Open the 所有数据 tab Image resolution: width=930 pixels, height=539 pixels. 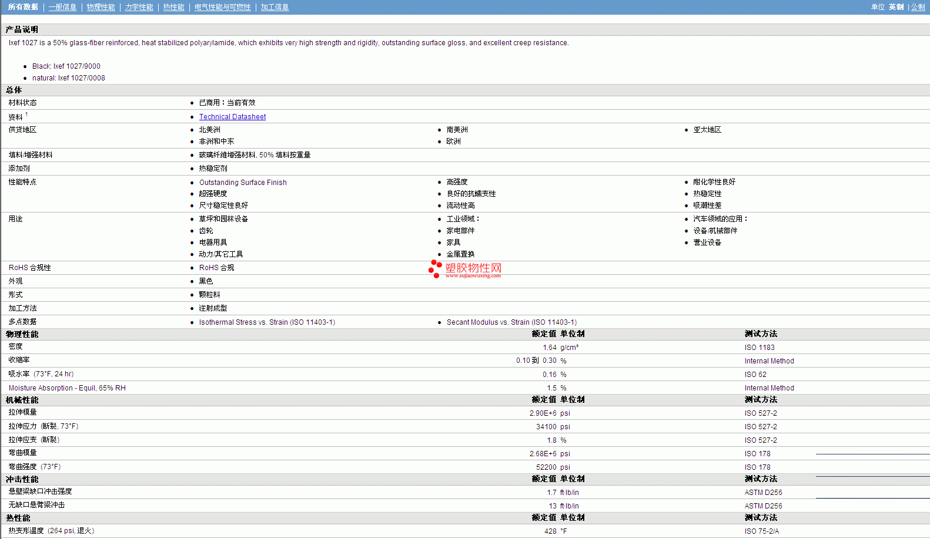tap(23, 7)
